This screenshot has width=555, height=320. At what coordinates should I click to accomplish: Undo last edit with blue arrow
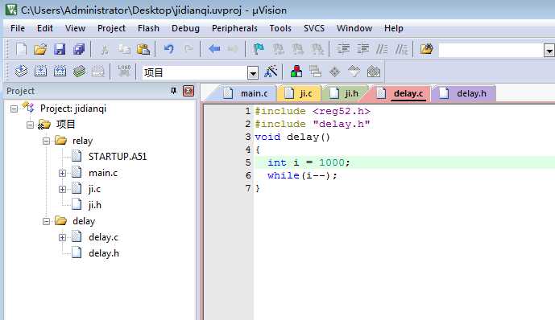tap(169, 49)
